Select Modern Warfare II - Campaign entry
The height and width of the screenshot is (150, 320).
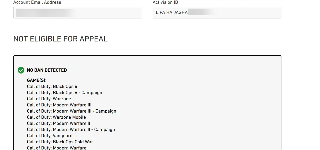[x=71, y=129]
